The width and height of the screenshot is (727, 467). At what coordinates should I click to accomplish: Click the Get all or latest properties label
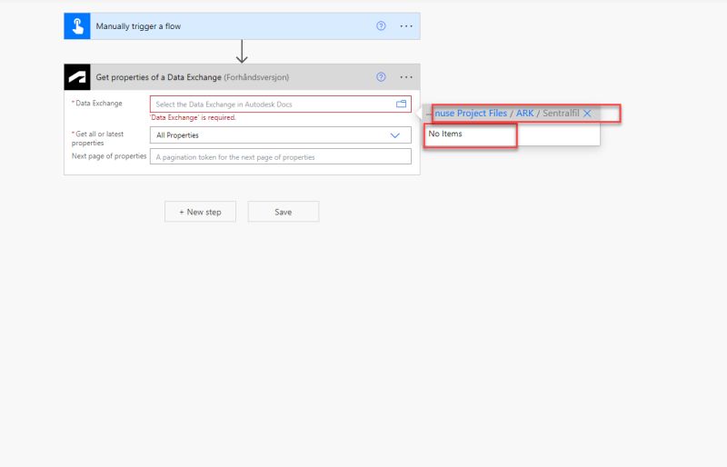(x=97, y=138)
